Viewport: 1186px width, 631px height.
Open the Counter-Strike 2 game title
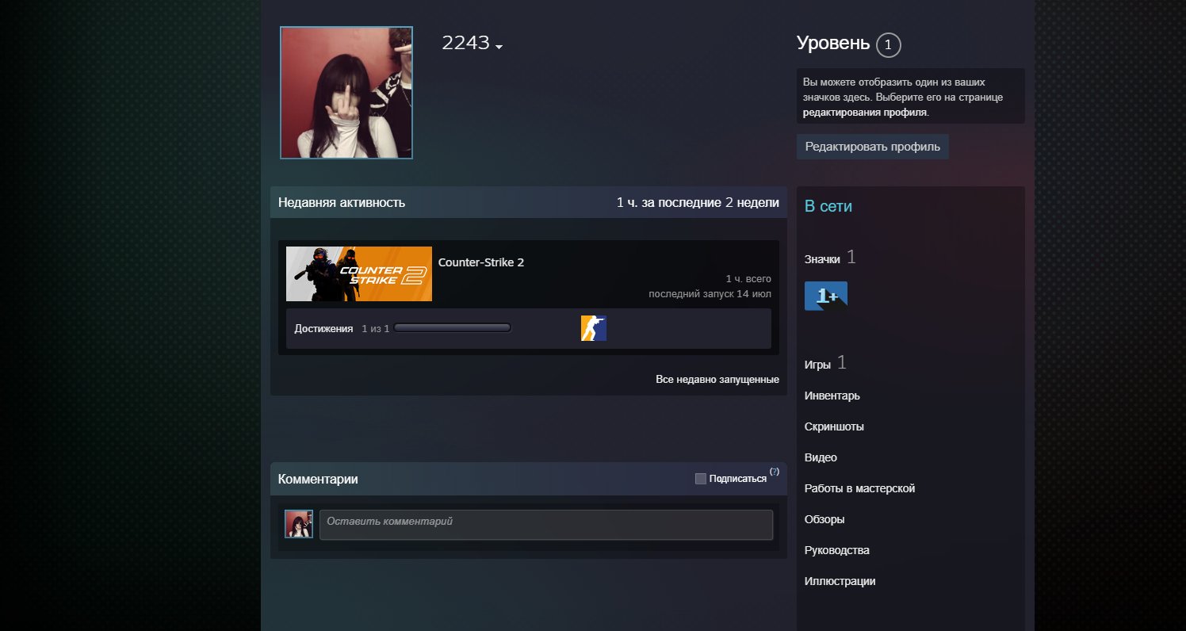(481, 262)
